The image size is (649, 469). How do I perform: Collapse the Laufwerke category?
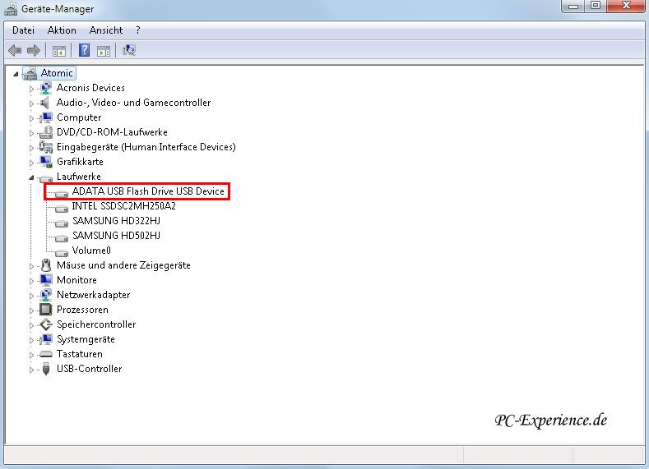[31, 177]
